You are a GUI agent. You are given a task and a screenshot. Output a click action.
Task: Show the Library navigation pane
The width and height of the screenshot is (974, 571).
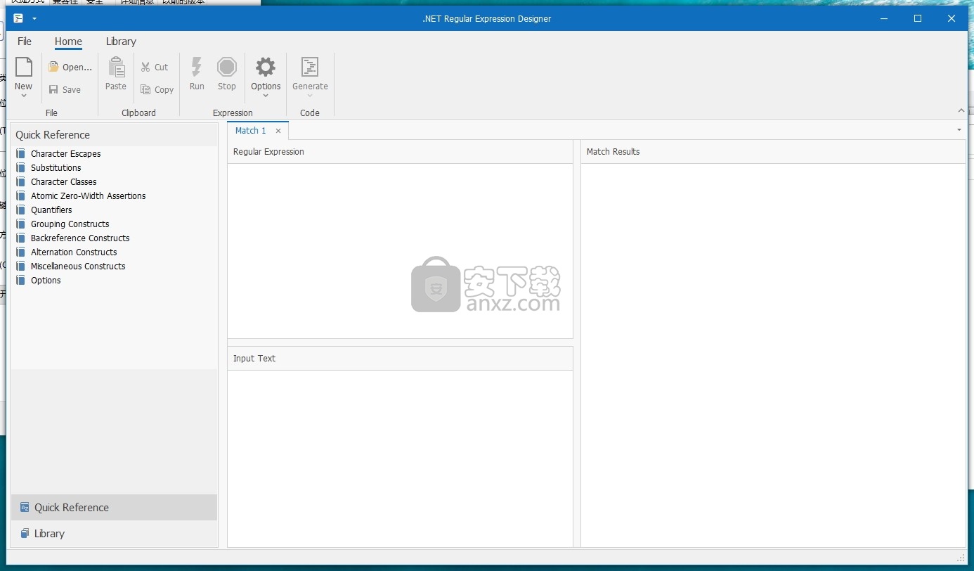(x=114, y=533)
